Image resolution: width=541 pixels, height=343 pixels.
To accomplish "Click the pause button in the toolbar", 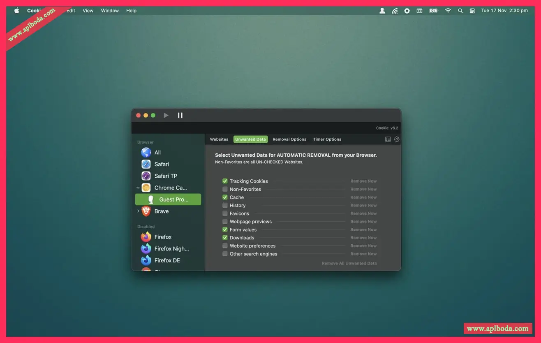I will tap(180, 116).
